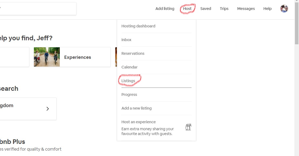Expand the United Kingdom search with the chevron
Image resolution: width=299 pixels, height=156 pixels.
pyautogui.click(x=48, y=108)
